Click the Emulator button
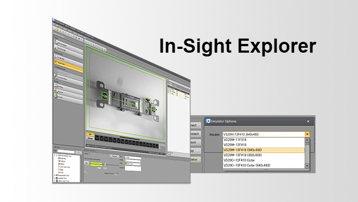The width and height of the screenshot is (358, 202). click(x=195, y=160)
